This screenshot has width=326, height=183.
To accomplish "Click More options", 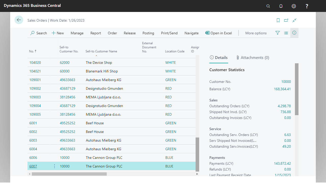I will click(256, 33).
